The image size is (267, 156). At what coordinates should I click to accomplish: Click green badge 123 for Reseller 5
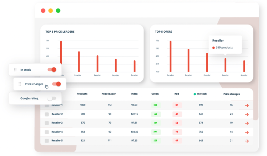coord(156,141)
